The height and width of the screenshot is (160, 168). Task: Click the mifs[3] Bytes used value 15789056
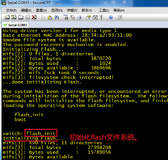(x=100, y=152)
